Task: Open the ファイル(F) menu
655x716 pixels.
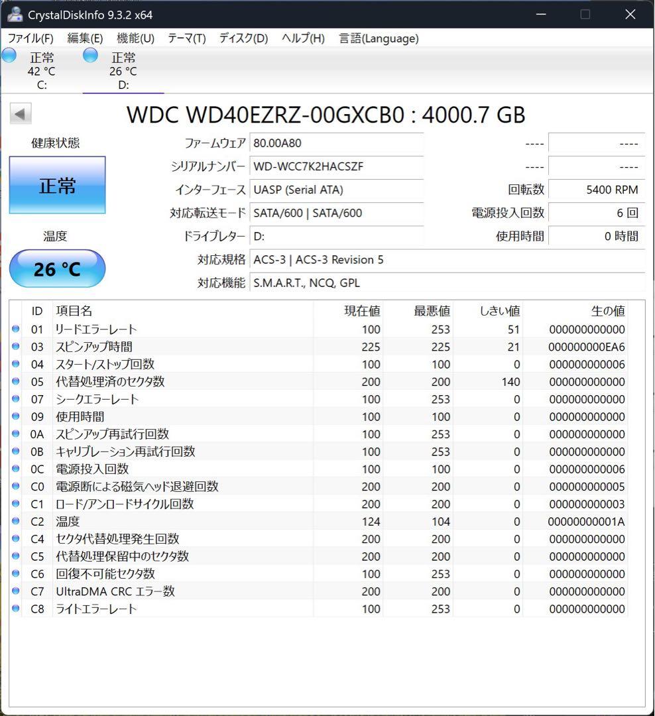Action: [31, 38]
